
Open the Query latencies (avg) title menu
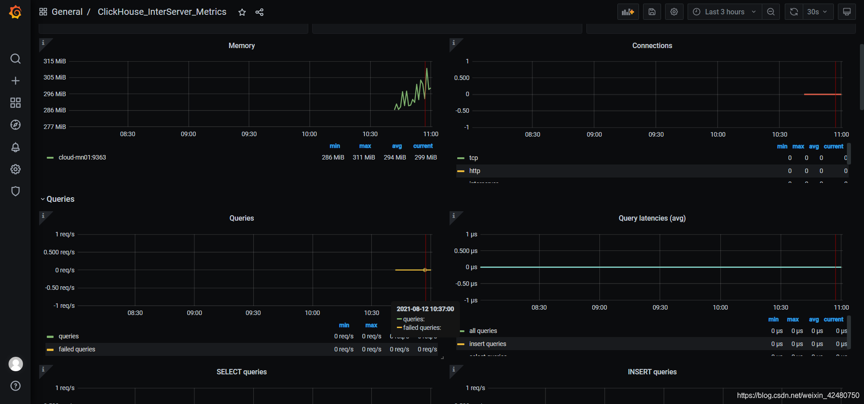point(652,218)
